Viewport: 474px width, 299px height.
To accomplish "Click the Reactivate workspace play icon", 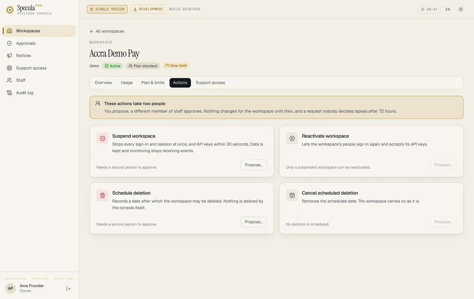I will [x=292, y=138].
